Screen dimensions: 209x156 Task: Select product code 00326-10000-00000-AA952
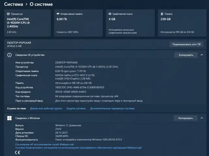[x=71, y=92]
